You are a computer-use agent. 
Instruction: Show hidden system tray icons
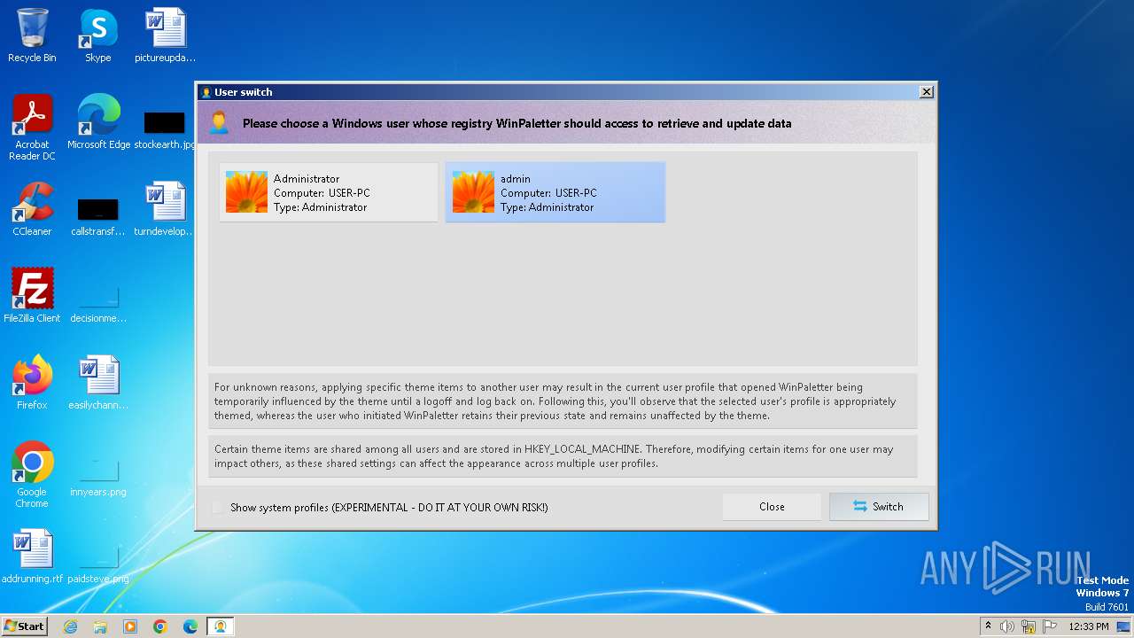pos(988,626)
